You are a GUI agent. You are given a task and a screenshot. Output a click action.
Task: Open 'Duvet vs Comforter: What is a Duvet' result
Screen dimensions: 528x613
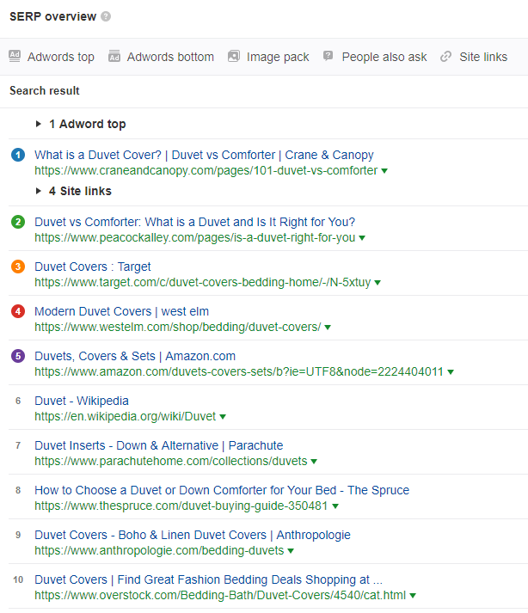click(194, 222)
